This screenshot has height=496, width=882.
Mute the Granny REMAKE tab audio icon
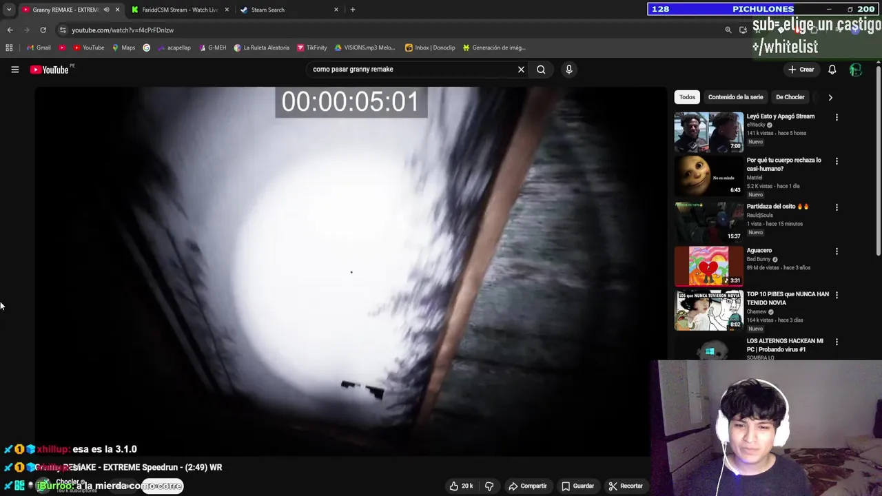tap(106, 10)
